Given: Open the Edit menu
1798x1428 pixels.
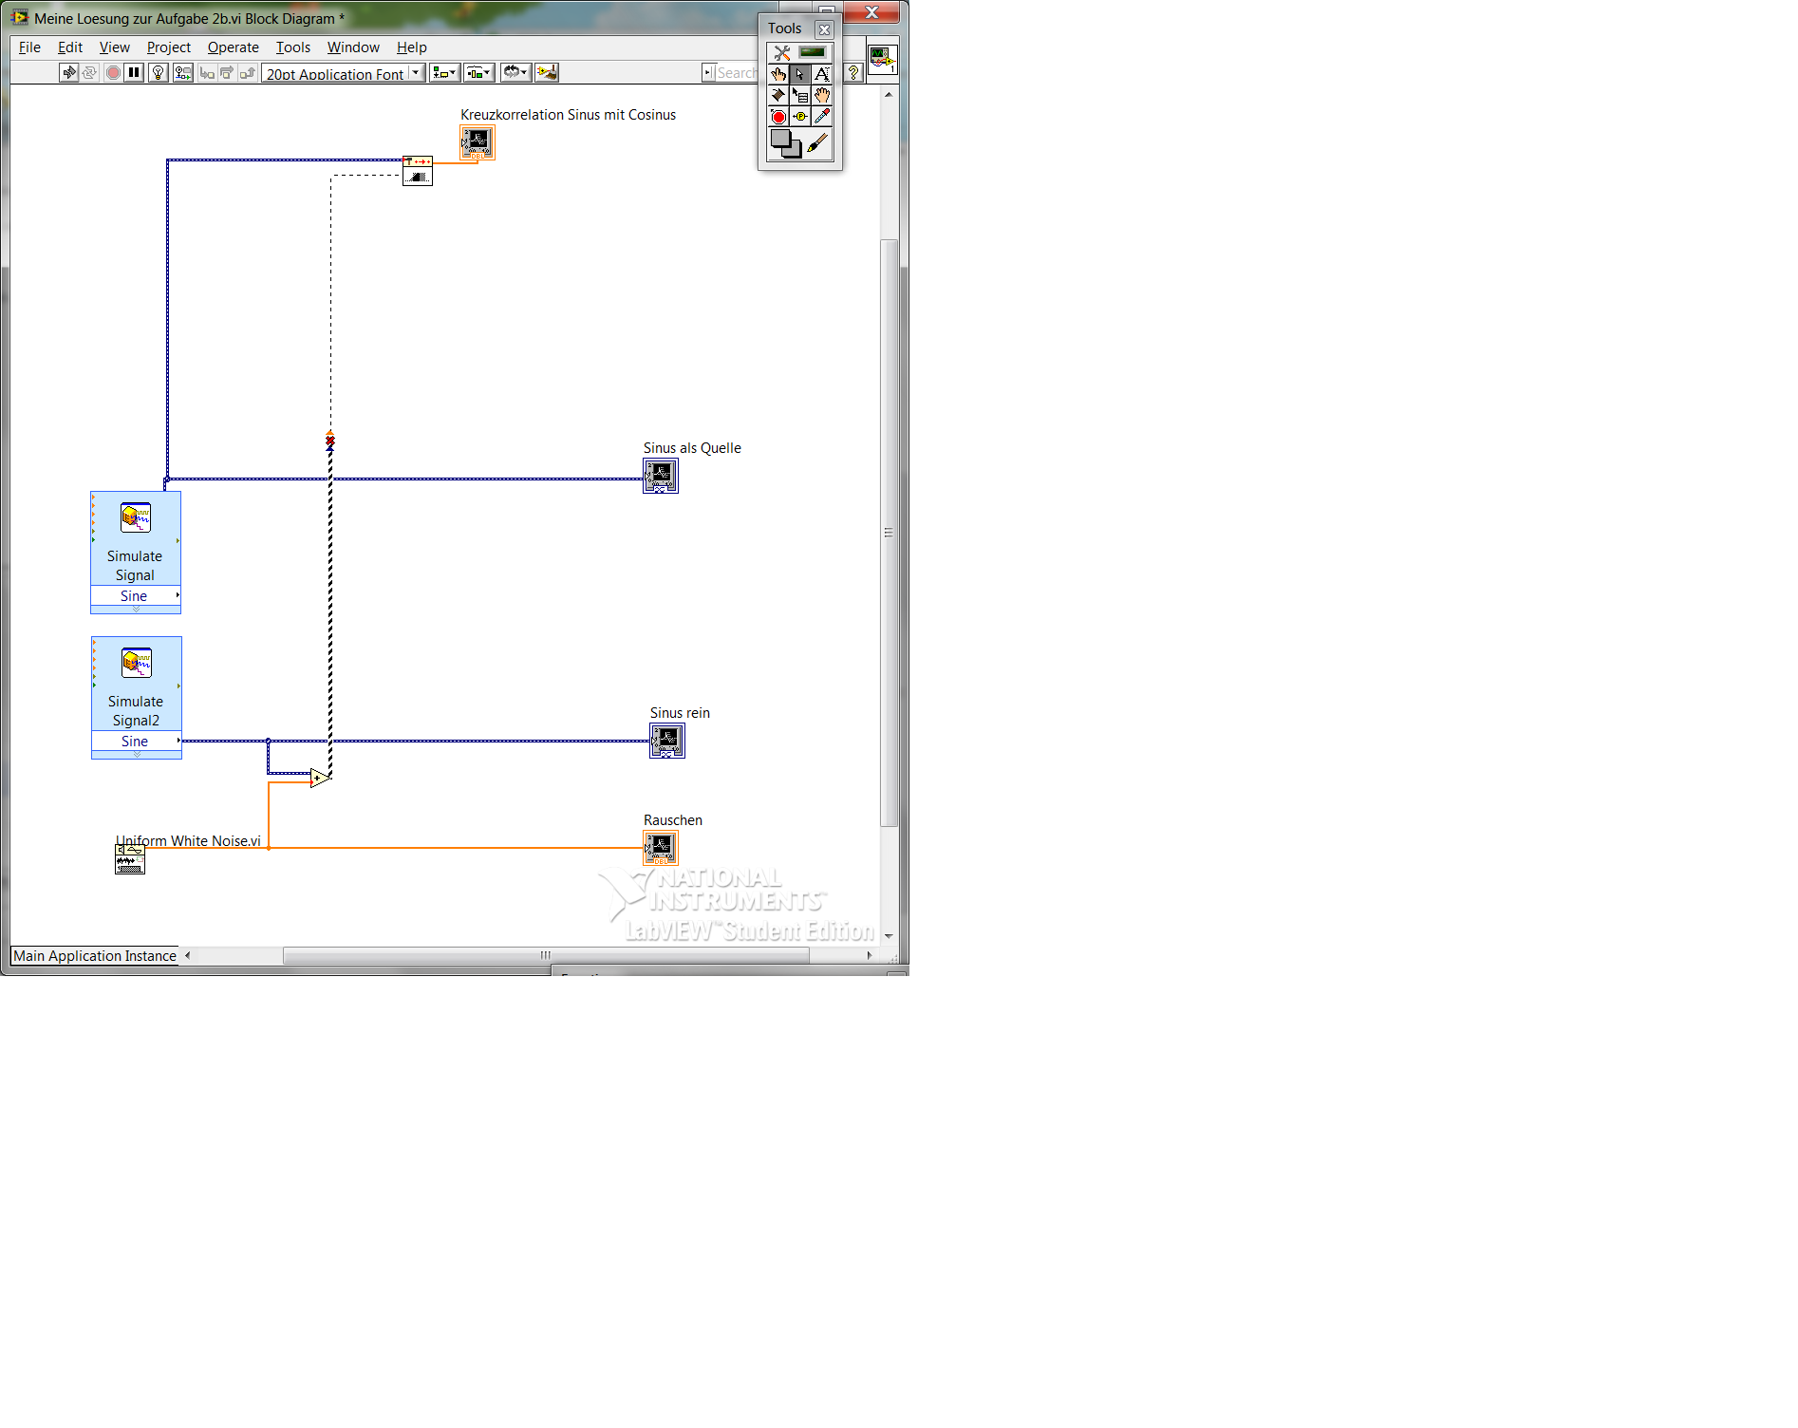Looking at the screenshot, I should pyautogui.click(x=70, y=47).
